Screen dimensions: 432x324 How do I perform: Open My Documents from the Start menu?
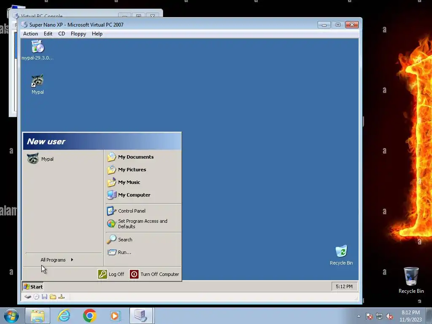click(x=130, y=157)
